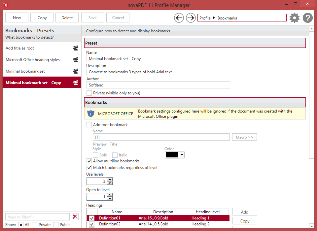The image size is (317, 231).
Task: Go forward with the right arrow button
Action: 191,18
